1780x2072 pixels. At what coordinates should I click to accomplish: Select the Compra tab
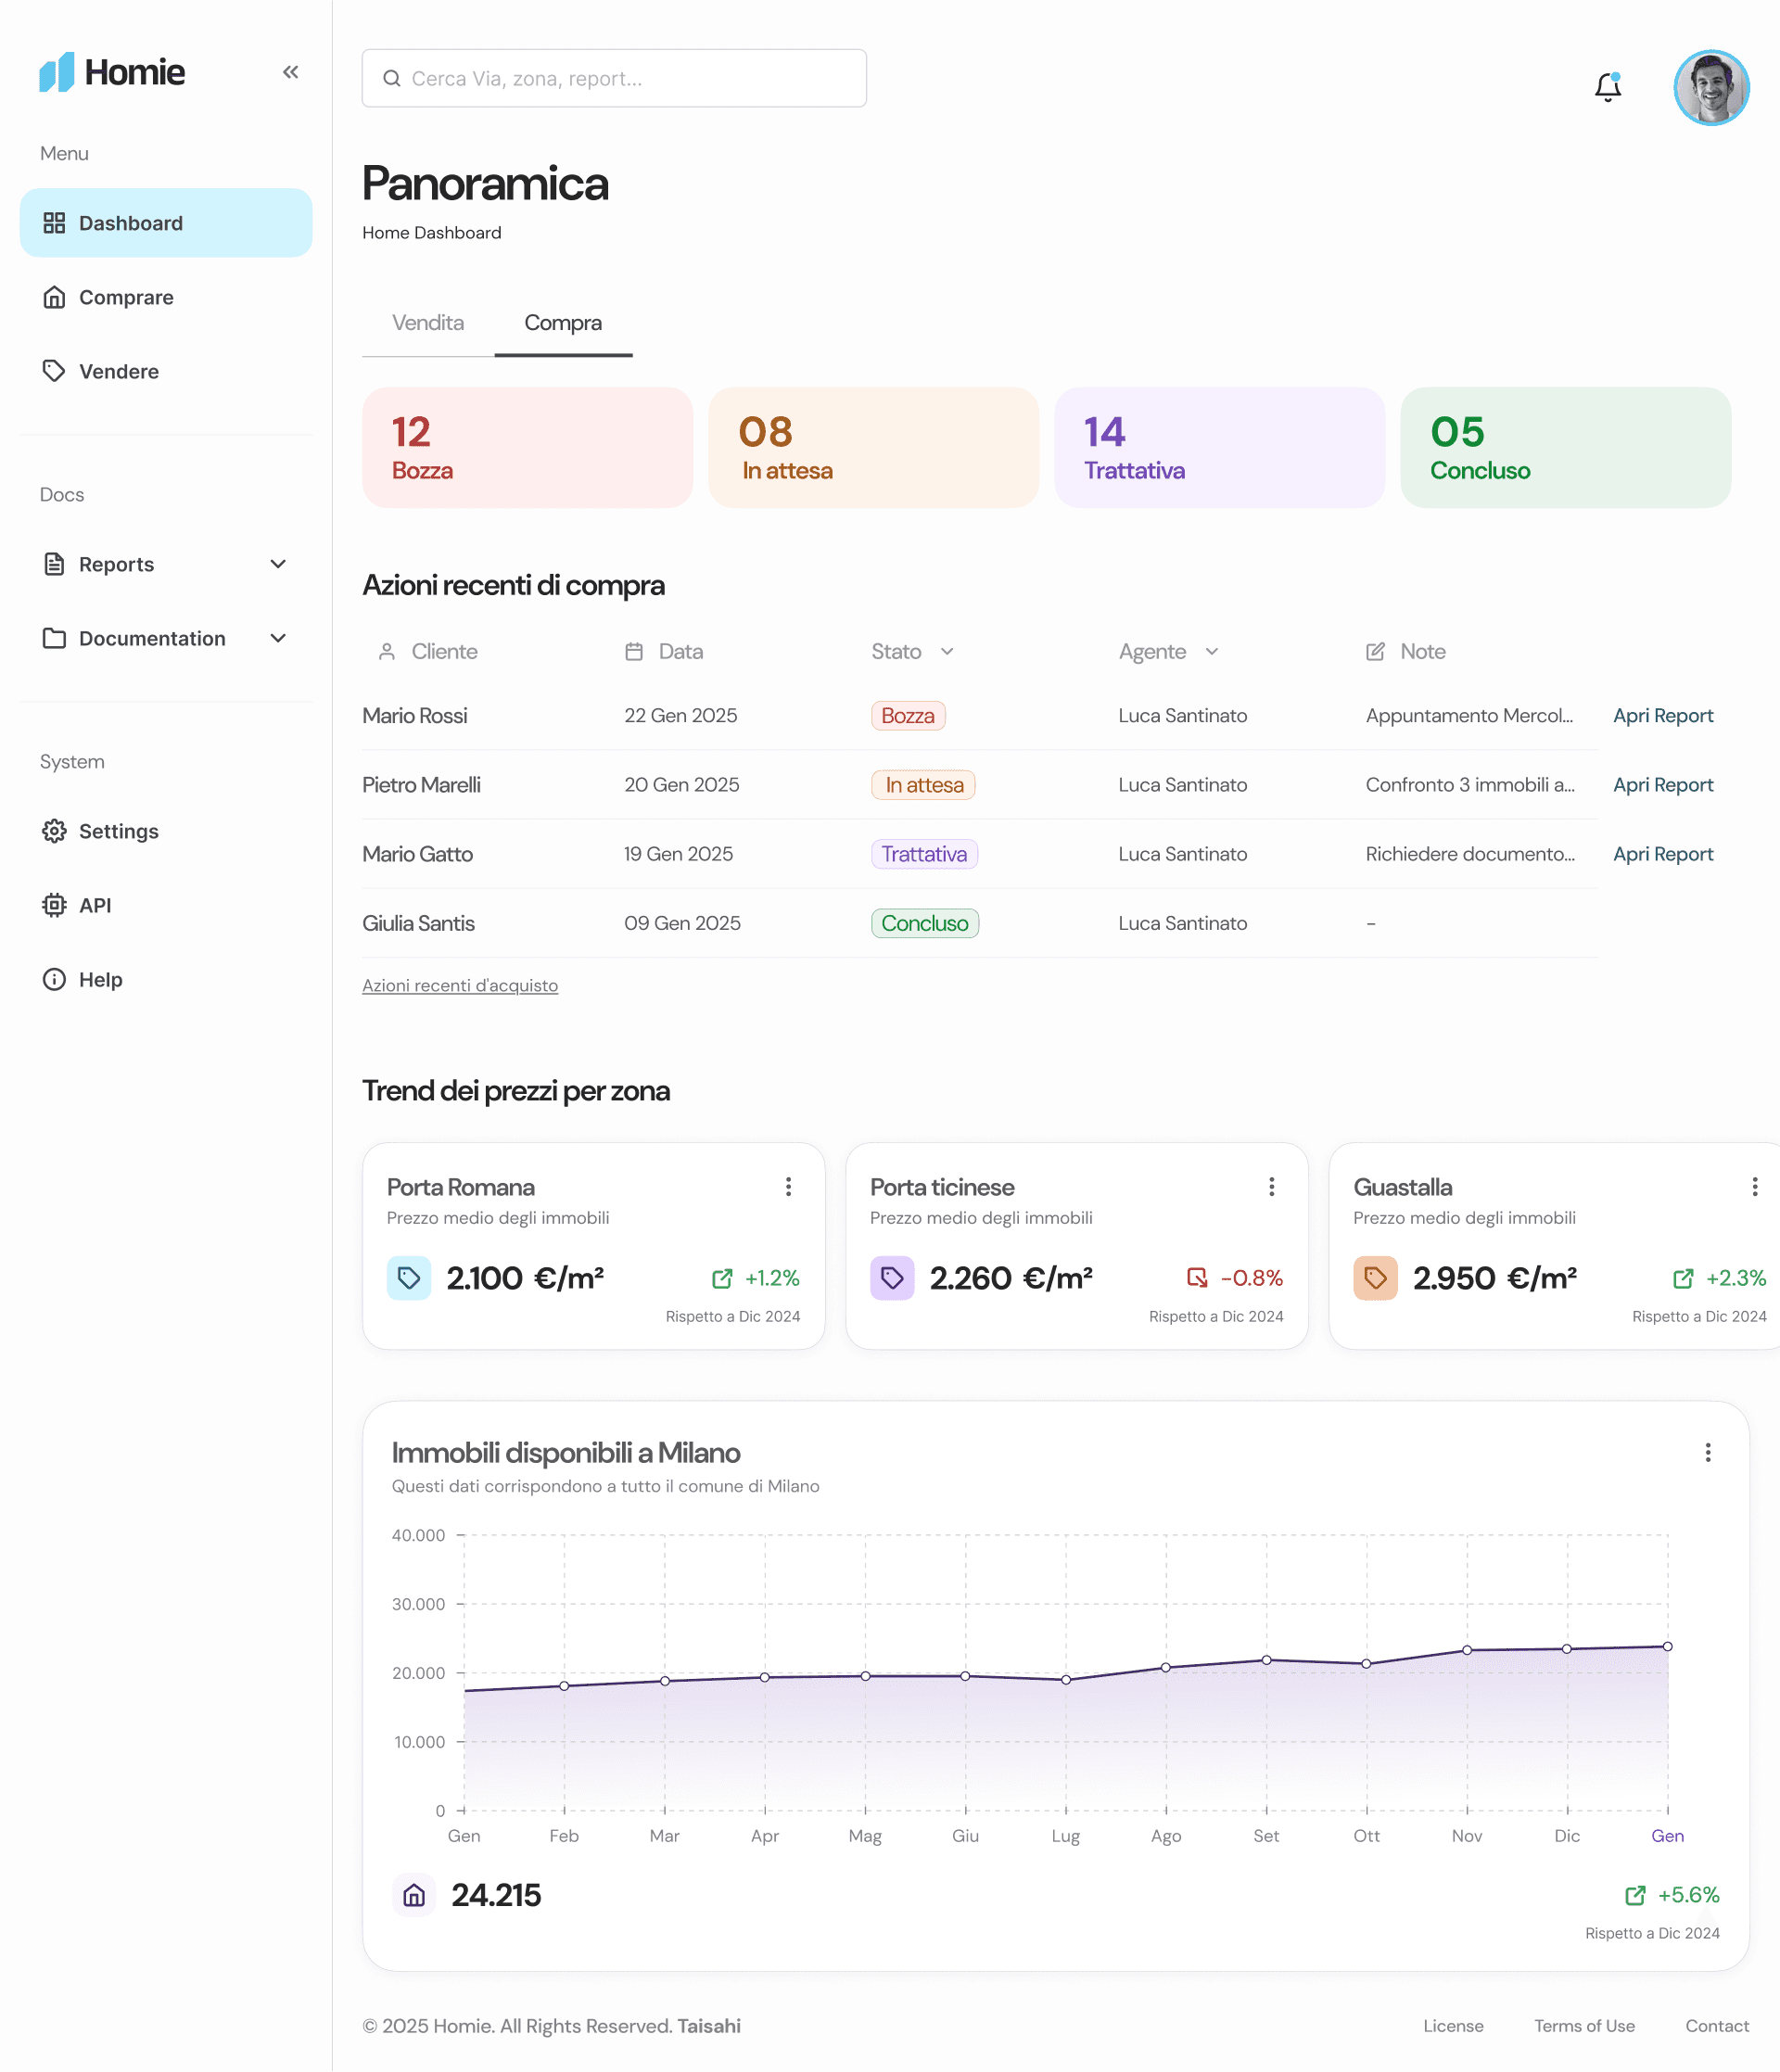tap(563, 323)
